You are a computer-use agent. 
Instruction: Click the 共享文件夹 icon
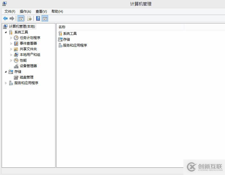pyautogui.click(x=16, y=49)
